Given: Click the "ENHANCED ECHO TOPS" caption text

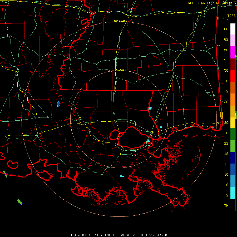Looking at the screenshot, I should (92, 235).
